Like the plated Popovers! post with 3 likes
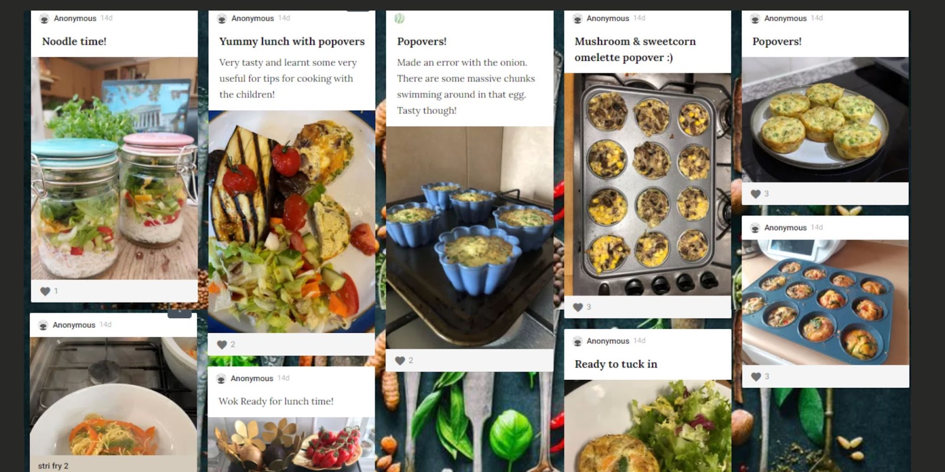The image size is (945, 472). [755, 194]
